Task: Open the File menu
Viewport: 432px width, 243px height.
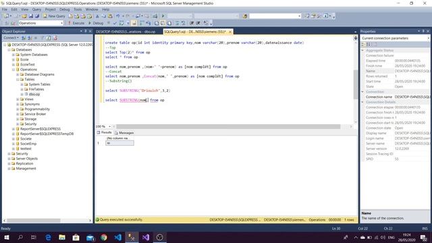Action: coord(5,9)
